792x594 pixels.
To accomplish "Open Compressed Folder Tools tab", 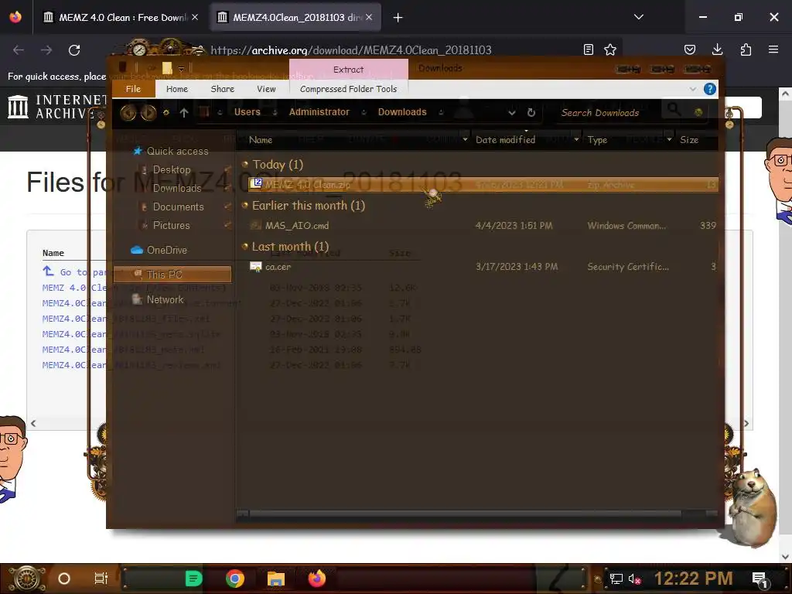I will pos(349,89).
